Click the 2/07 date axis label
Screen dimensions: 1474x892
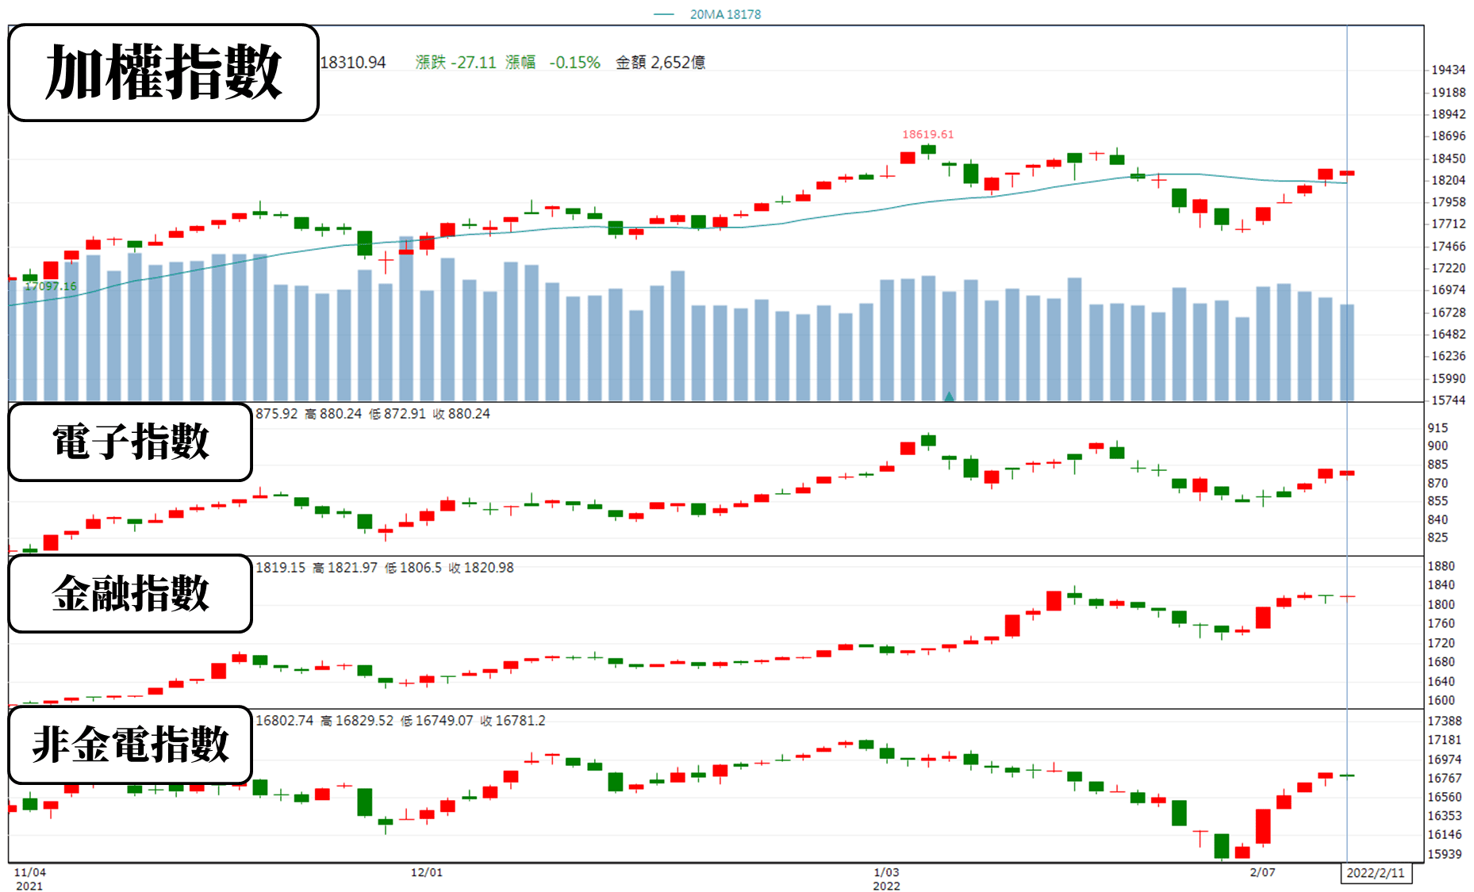click(x=1263, y=872)
